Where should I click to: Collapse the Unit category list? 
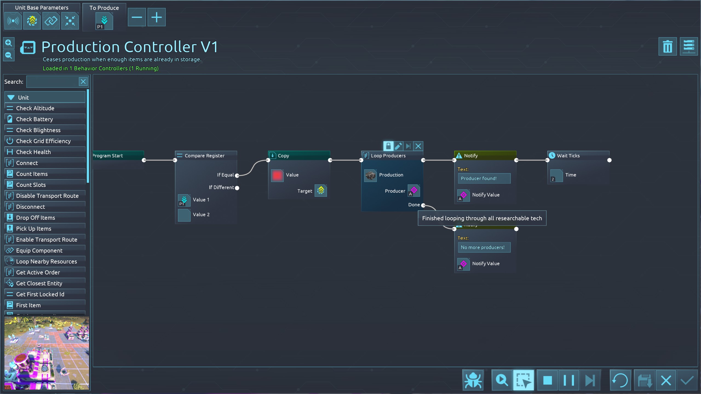coord(11,97)
